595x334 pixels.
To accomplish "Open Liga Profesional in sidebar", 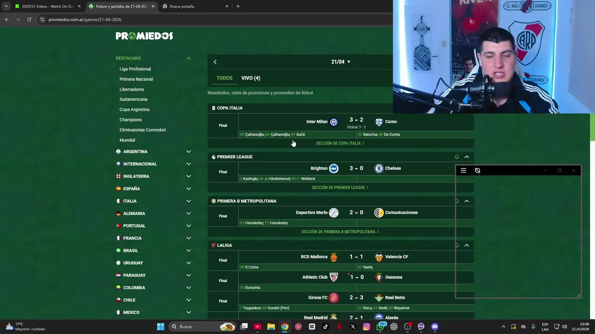I will pos(135,69).
